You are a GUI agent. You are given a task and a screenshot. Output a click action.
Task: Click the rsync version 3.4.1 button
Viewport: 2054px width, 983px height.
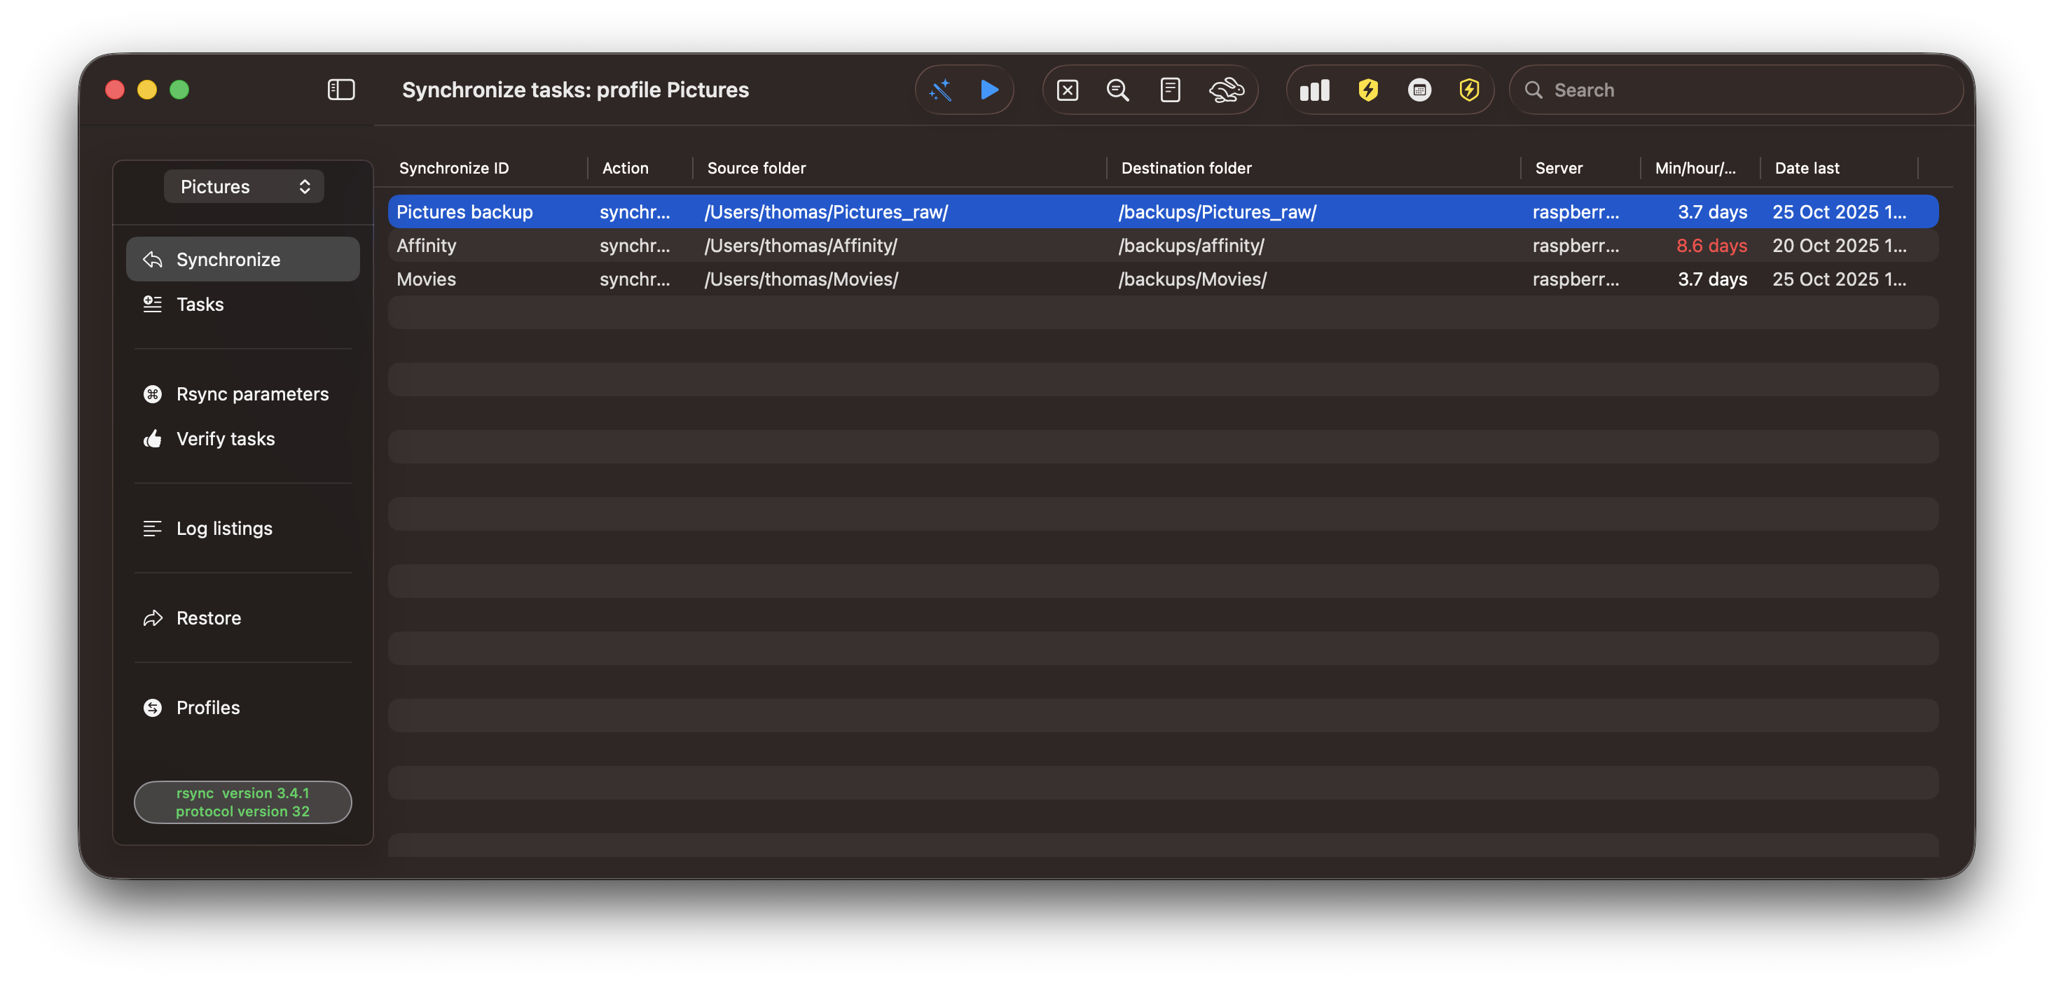[242, 802]
